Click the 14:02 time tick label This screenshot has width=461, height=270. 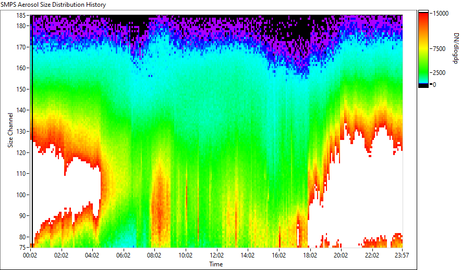[x=248, y=255]
